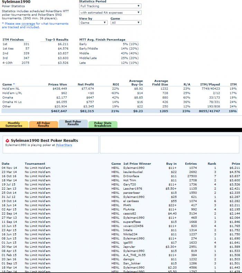Open the All Poker Results tab
The image size is (242, 273).
coord(43,124)
